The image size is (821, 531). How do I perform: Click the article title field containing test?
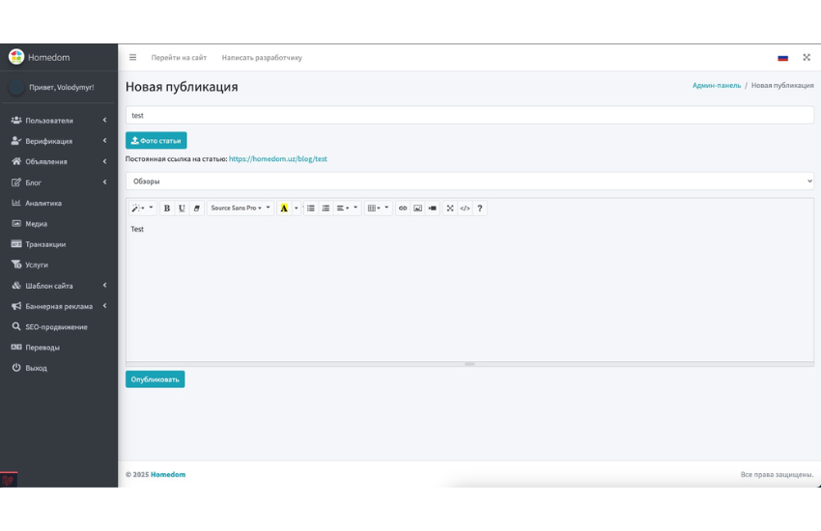[x=469, y=116]
